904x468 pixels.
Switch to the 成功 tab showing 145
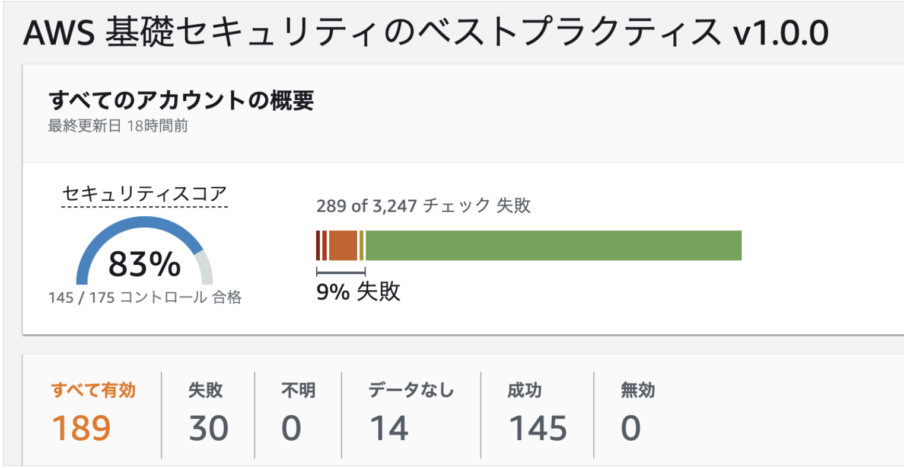[x=537, y=415]
